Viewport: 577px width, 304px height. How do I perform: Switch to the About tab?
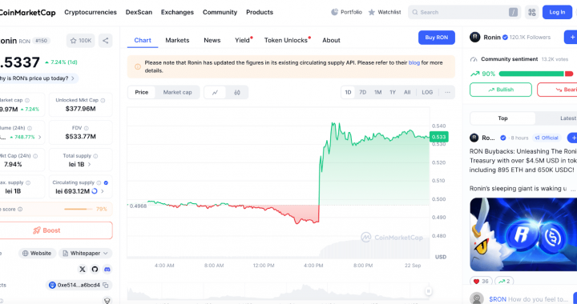coord(331,40)
